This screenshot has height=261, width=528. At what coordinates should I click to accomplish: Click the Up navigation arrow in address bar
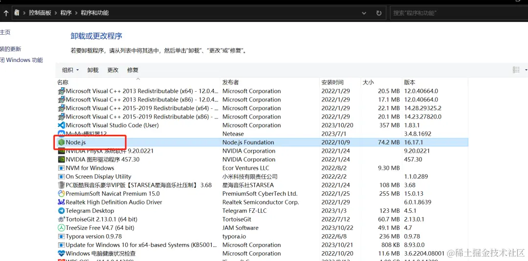coord(6,13)
